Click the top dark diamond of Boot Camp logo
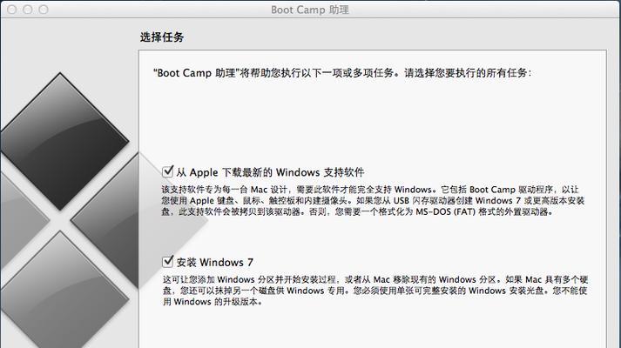 click(64, 141)
